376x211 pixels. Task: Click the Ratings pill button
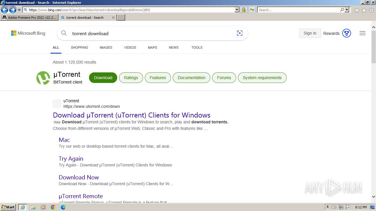tap(131, 78)
